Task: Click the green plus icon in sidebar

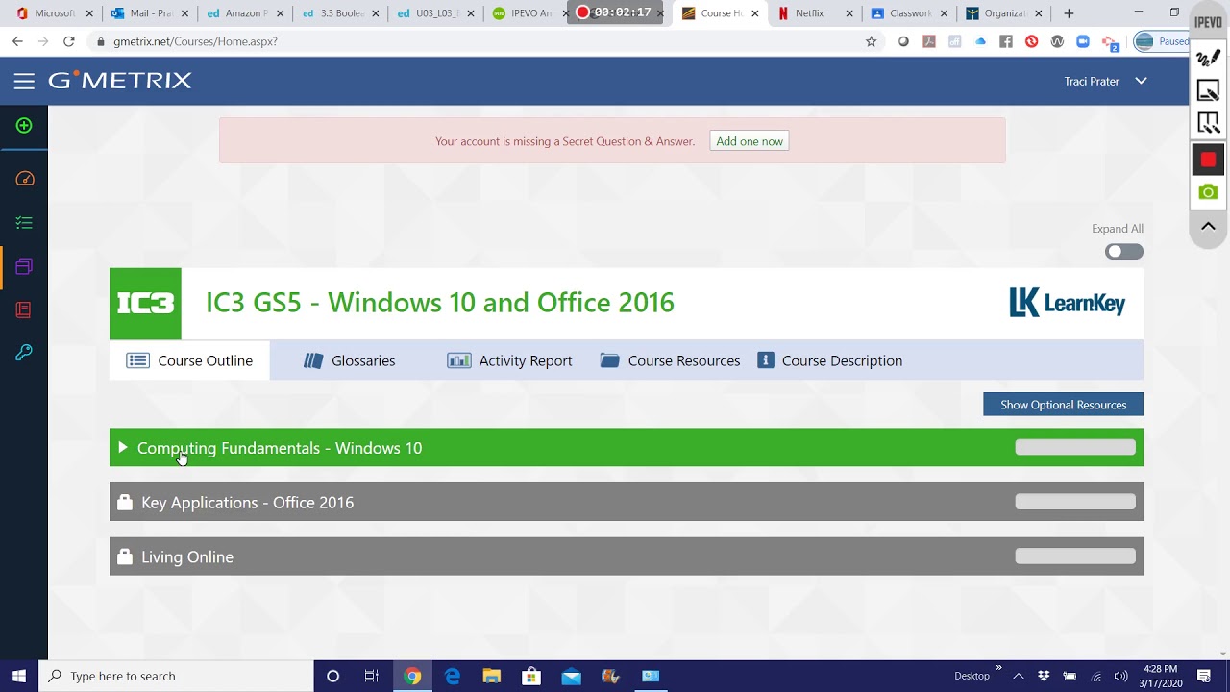Action: coord(24,126)
